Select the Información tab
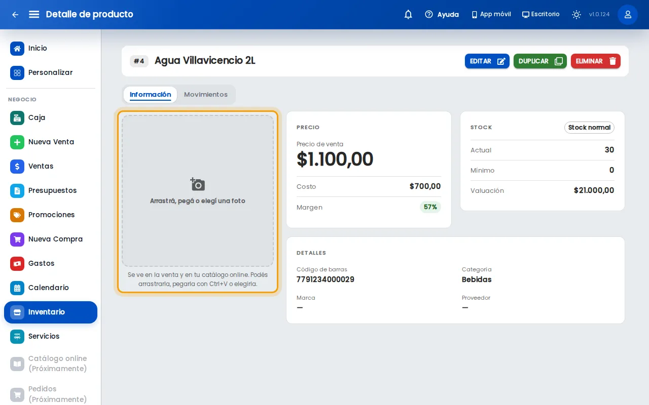This screenshot has width=649, height=405. (x=151, y=95)
